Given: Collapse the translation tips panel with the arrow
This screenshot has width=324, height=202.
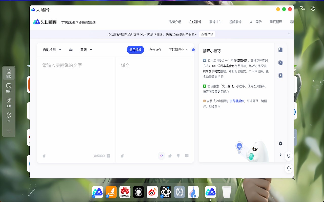Looking at the screenshot, I should tap(280, 155).
